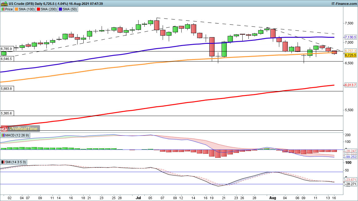Click the 7,130.5 SMA 50 price label
This screenshot has width=358, height=201.
tap(351, 37)
